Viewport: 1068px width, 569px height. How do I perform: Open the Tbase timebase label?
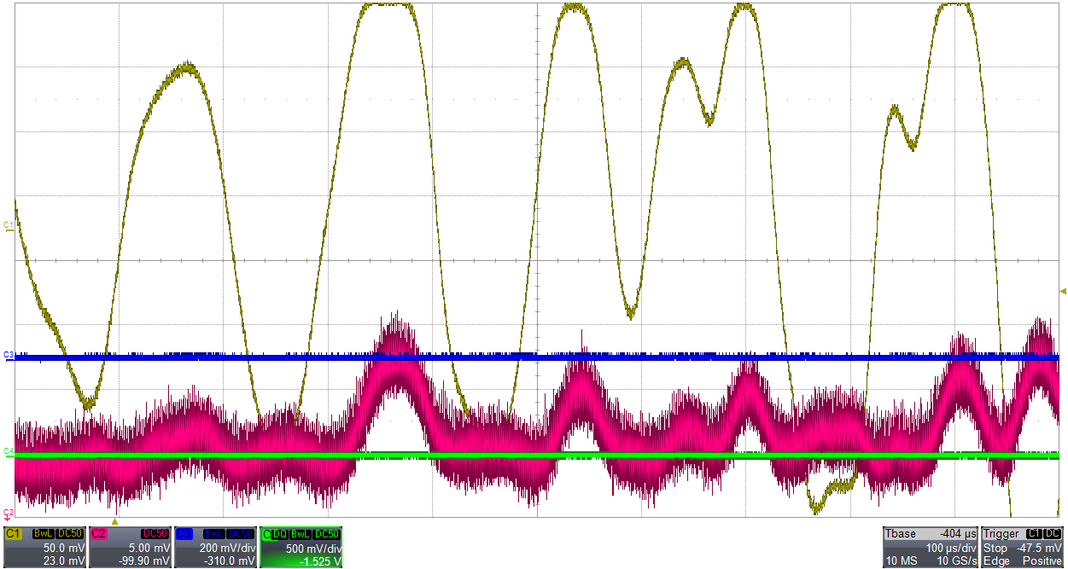point(901,534)
